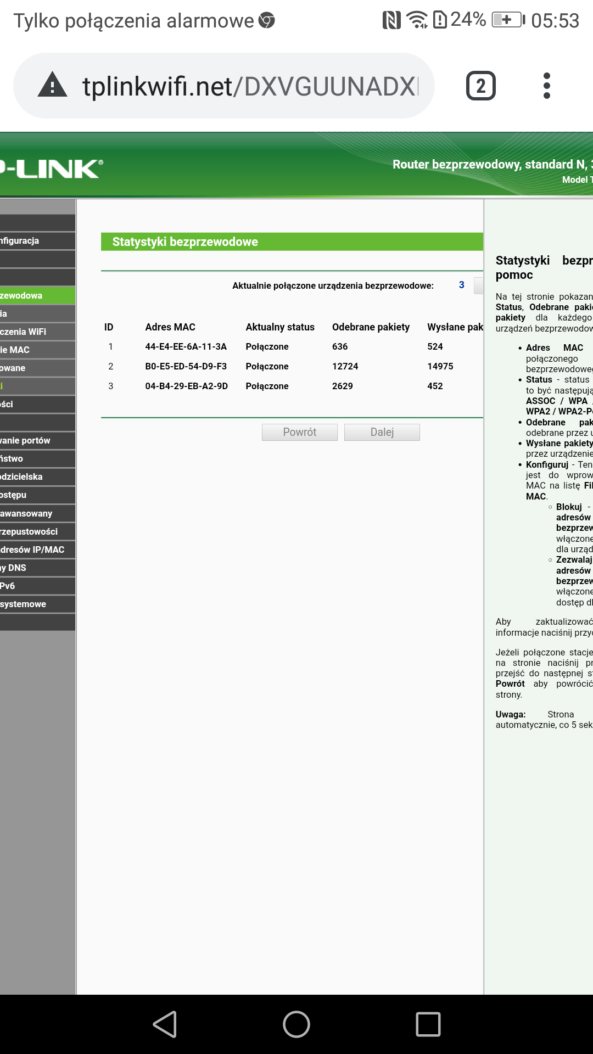Click connected device count 3
The height and width of the screenshot is (1054, 593).
462,285
